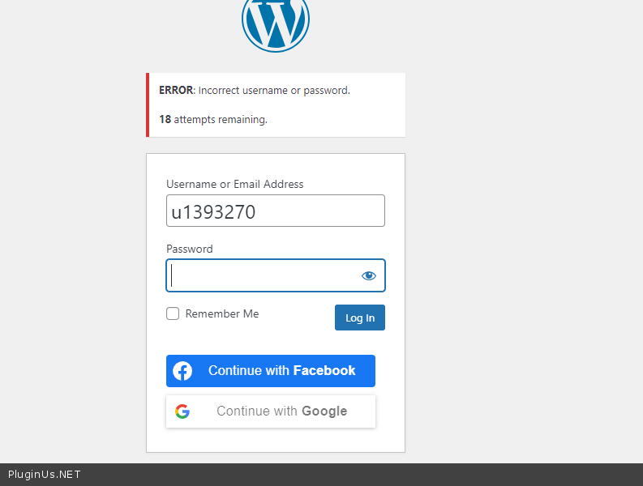This screenshot has width=643, height=486.
Task: Click the bold Google word
Action: click(x=324, y=411)
